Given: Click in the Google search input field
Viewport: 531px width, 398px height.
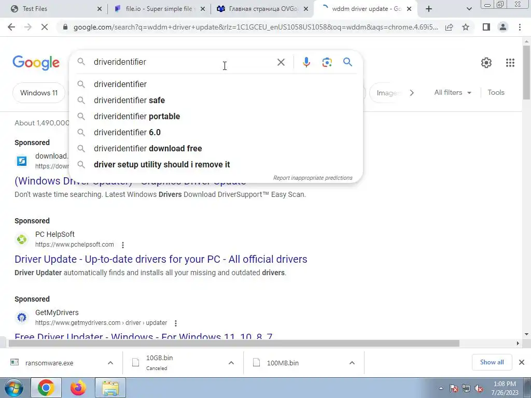Looking at the screenshot, I should [x=183, y=62].
